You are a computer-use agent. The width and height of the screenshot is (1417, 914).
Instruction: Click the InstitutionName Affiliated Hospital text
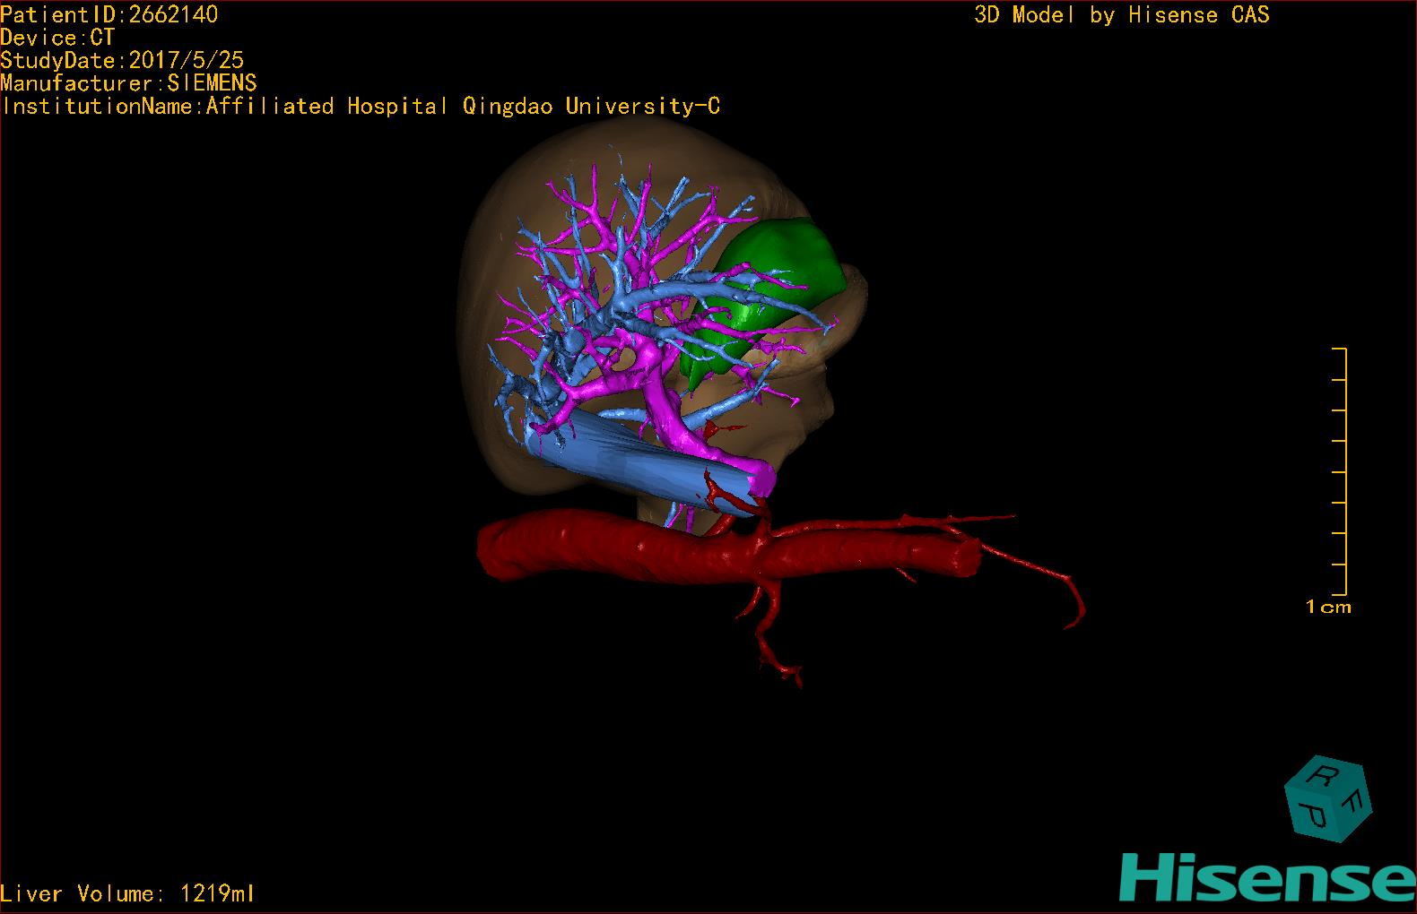361,107
